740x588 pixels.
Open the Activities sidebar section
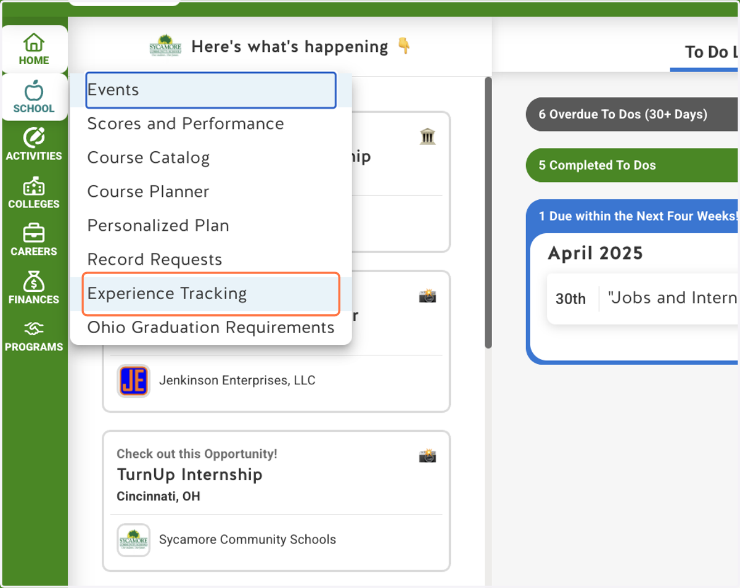[34, 145]
